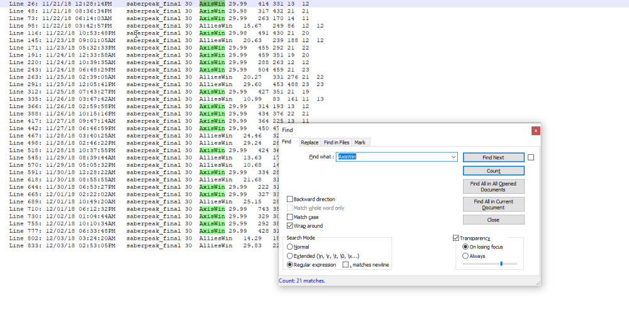Click the 'Line 145' result row
Screen dimensions: 629x322
coord(166,40)
